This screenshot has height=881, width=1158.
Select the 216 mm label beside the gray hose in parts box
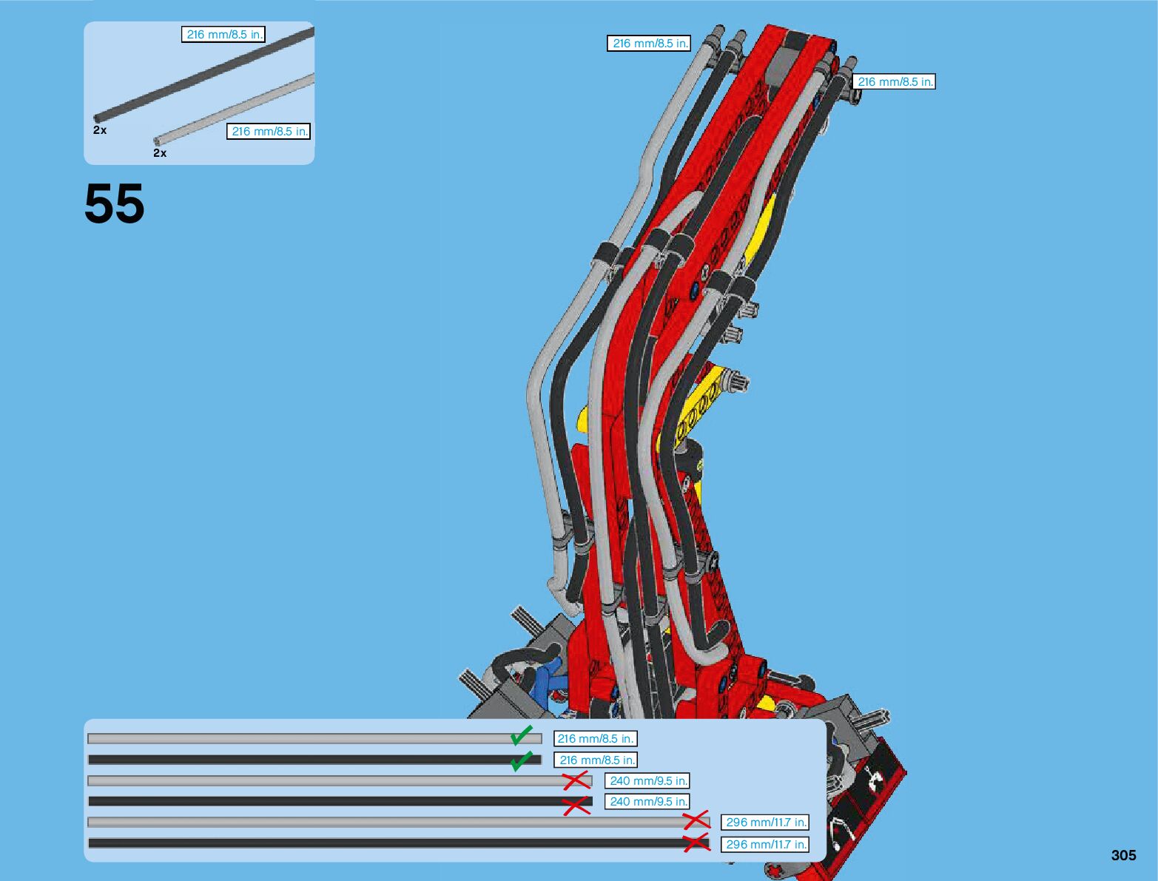[269, 132]
